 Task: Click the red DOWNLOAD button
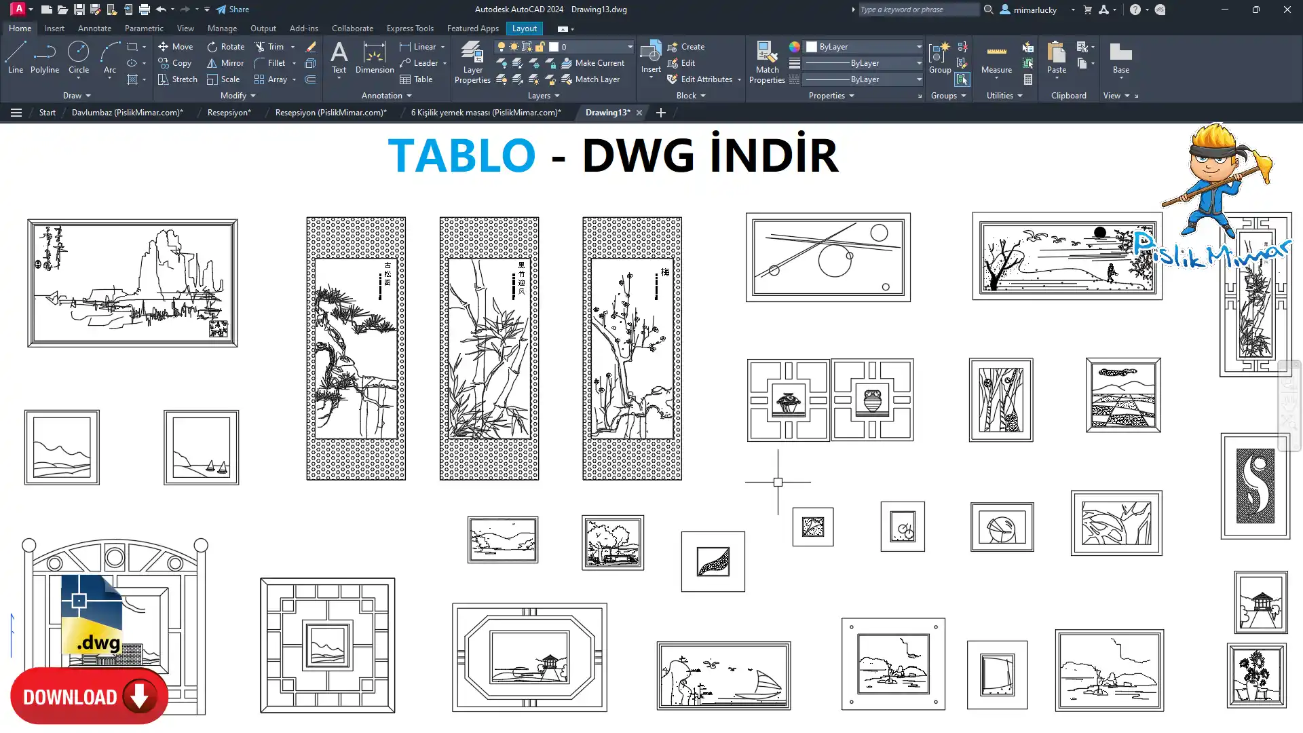point(89,696)
